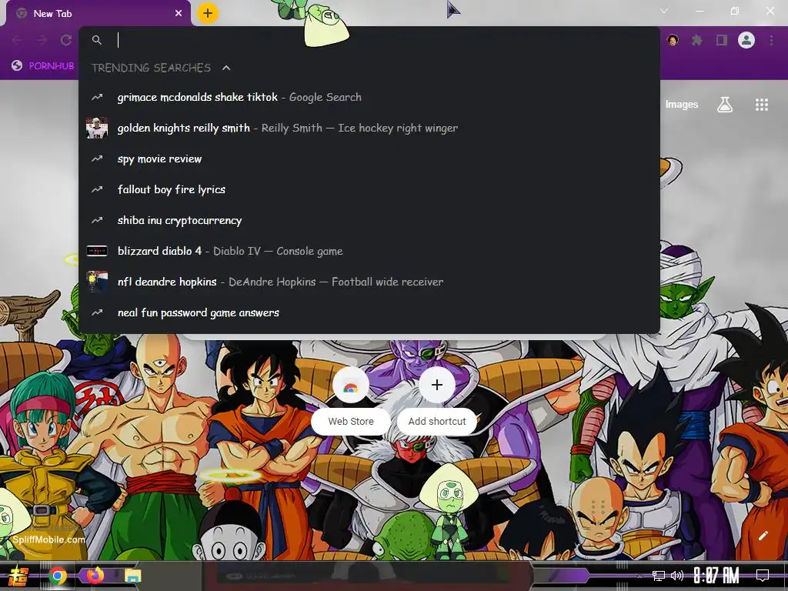788x591 pixels.
Task: Open a new tab with the yellow plus button
Action: coord(208,13)
